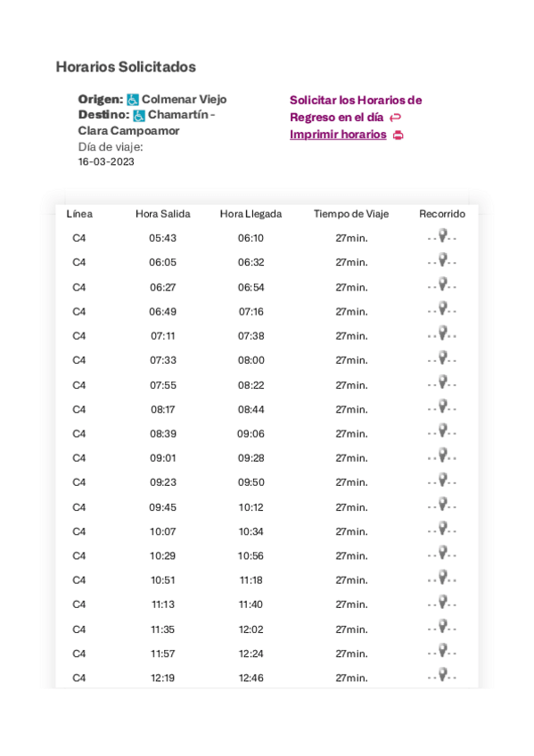
Task: Select the accessibility icon beside Chamartín - Clara Campoamor
Action: point(140,115)
